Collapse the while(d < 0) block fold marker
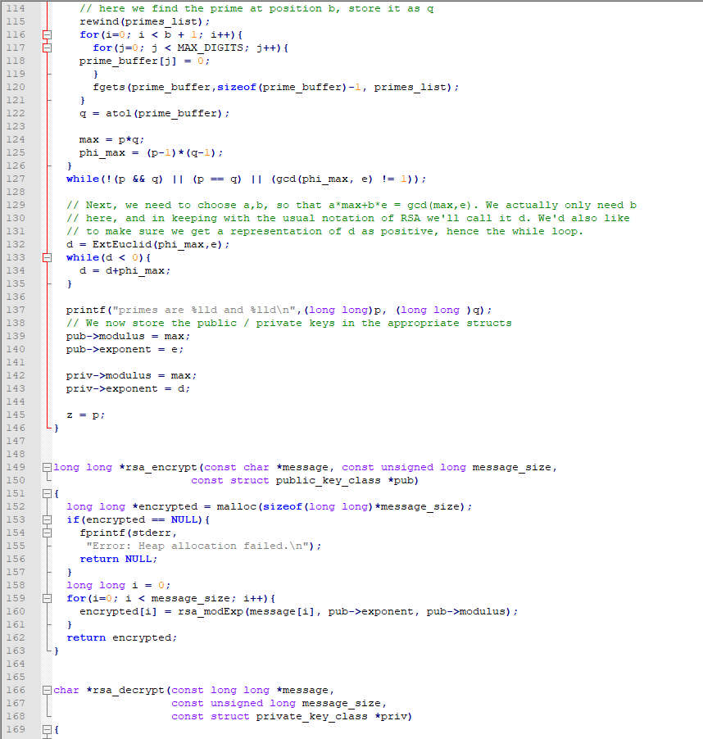Screen dimensions: 703x739 [48, 258]
